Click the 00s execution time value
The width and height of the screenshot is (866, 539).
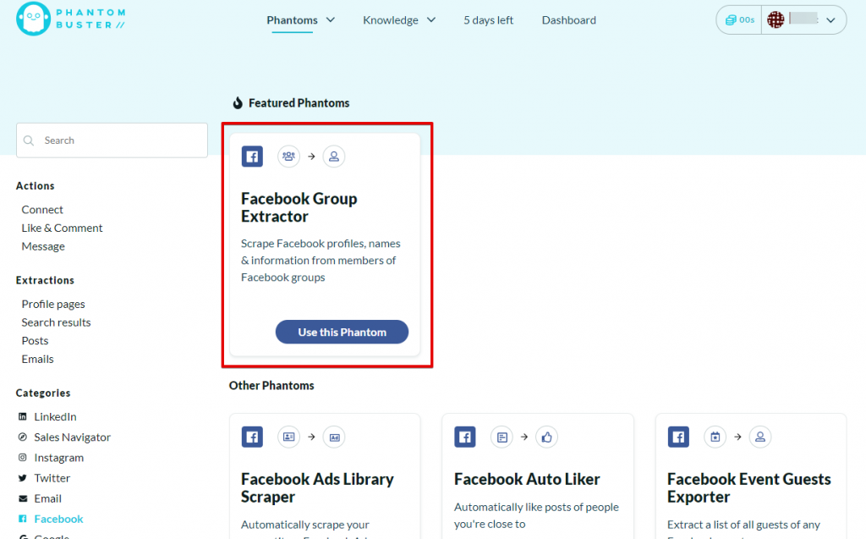[747, 20]
